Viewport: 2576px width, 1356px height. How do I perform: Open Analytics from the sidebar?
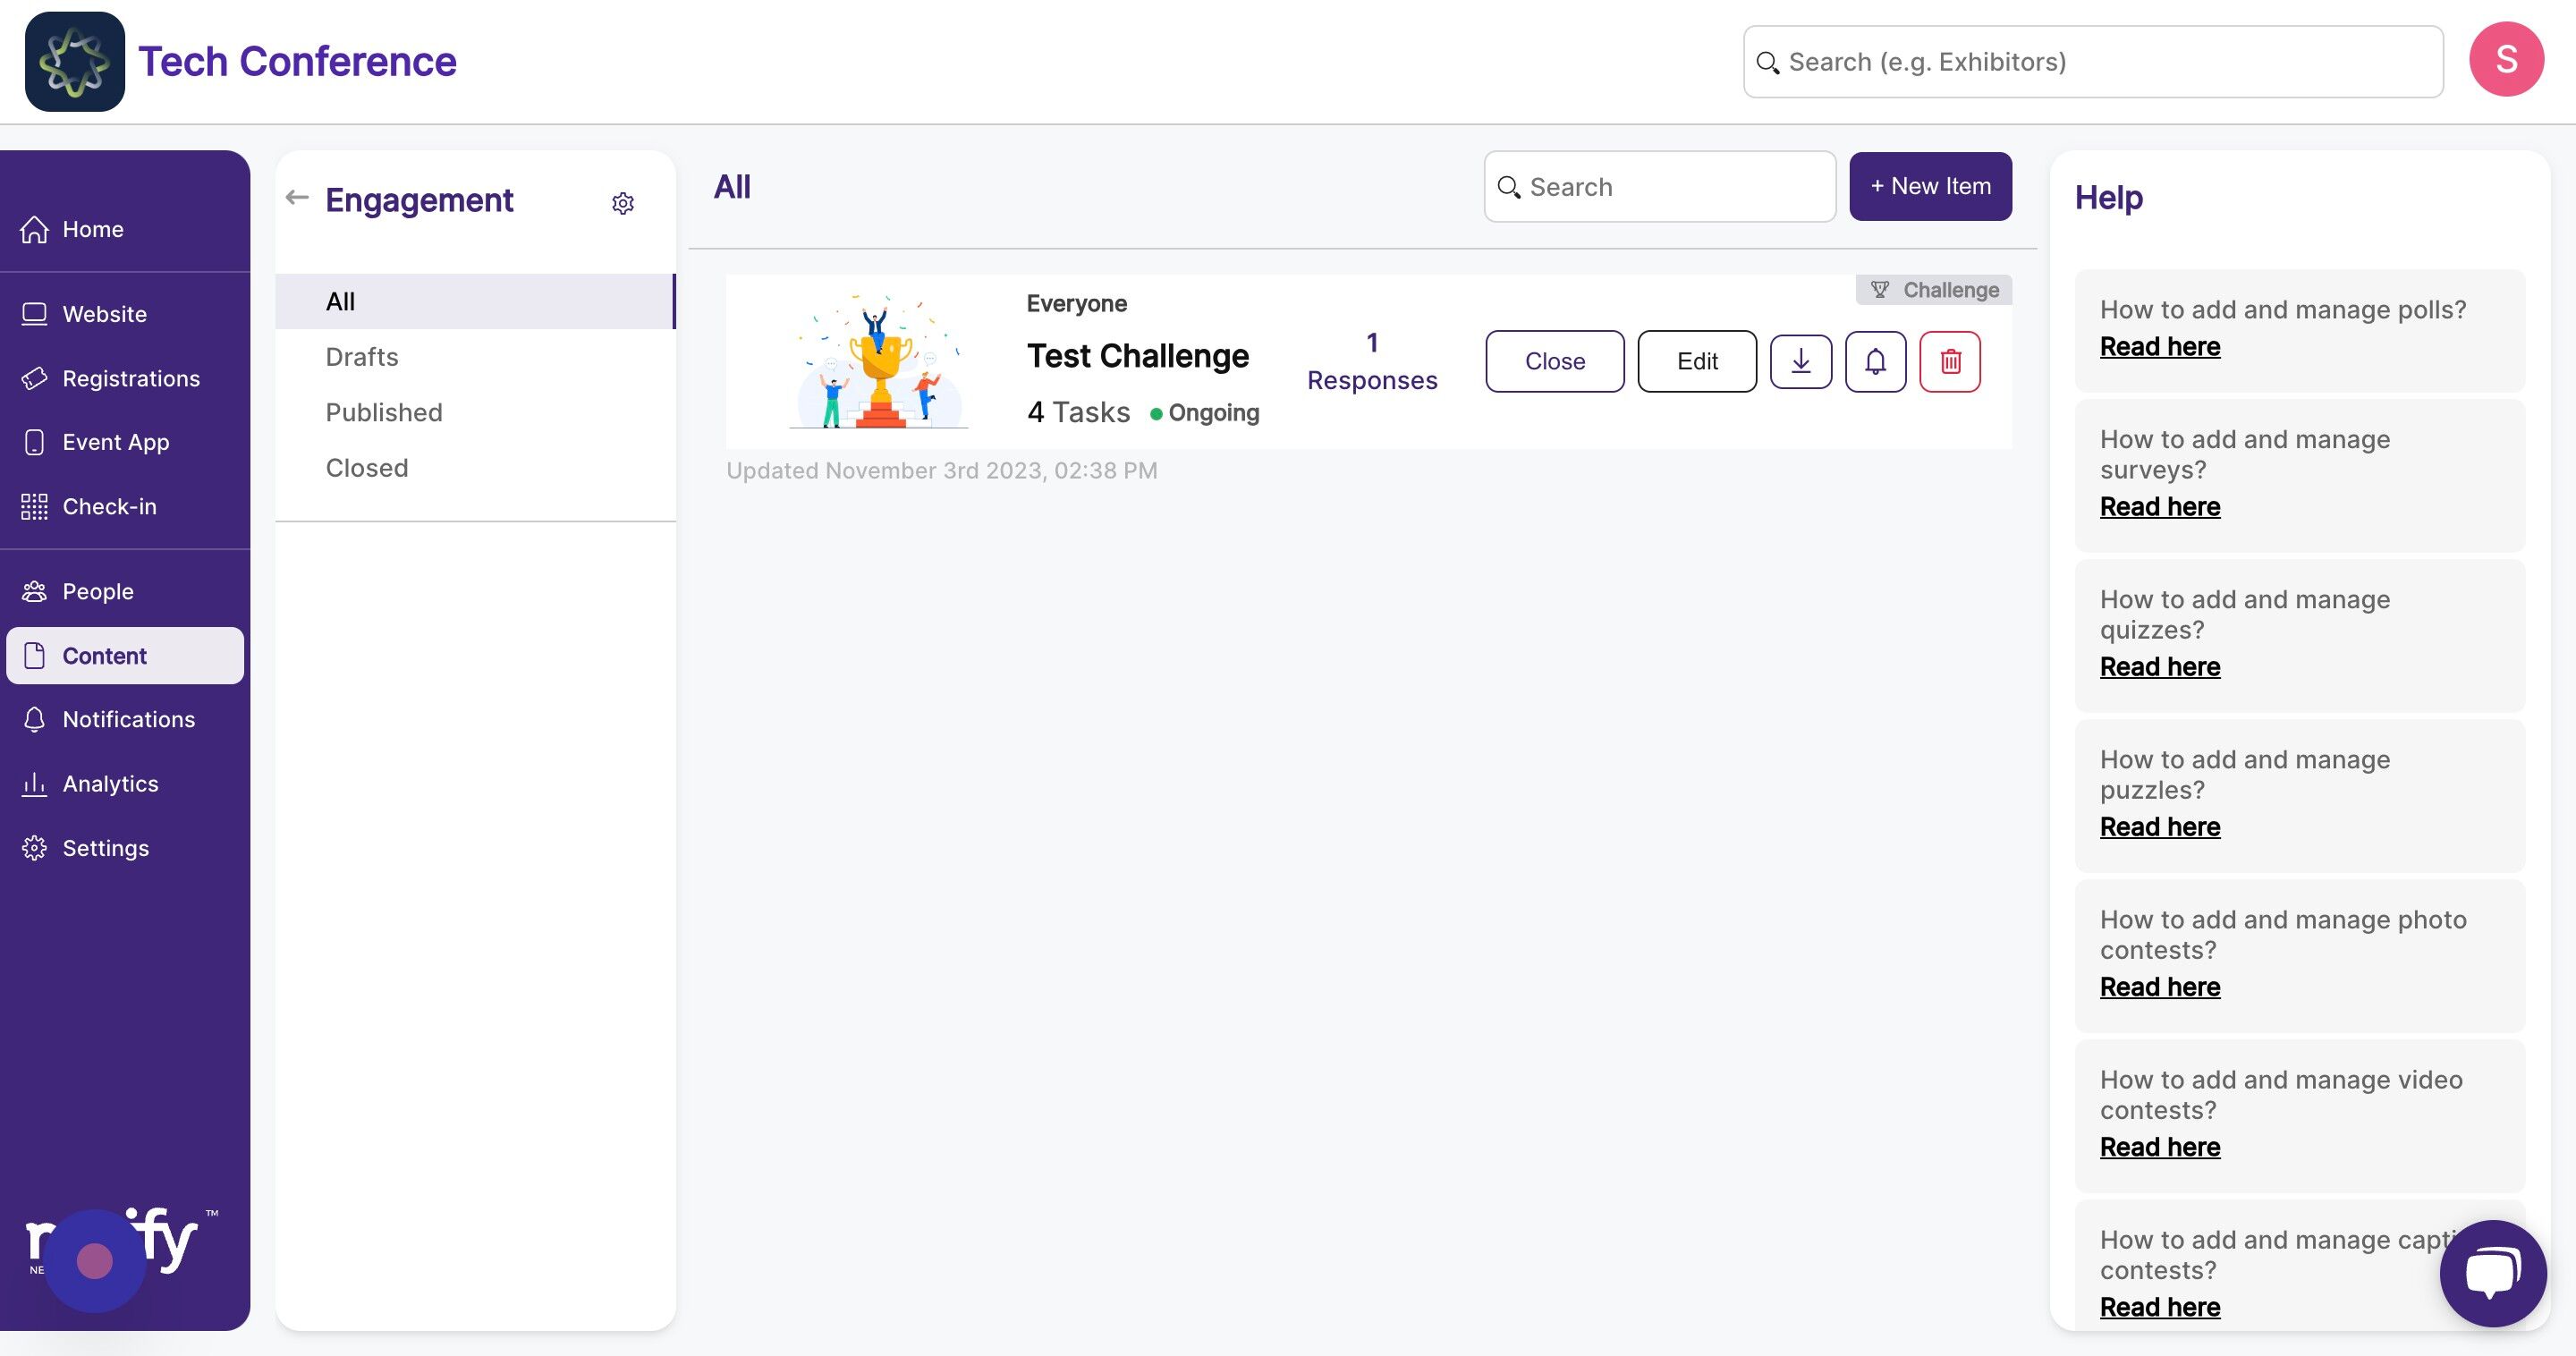[x=110, y=784]
